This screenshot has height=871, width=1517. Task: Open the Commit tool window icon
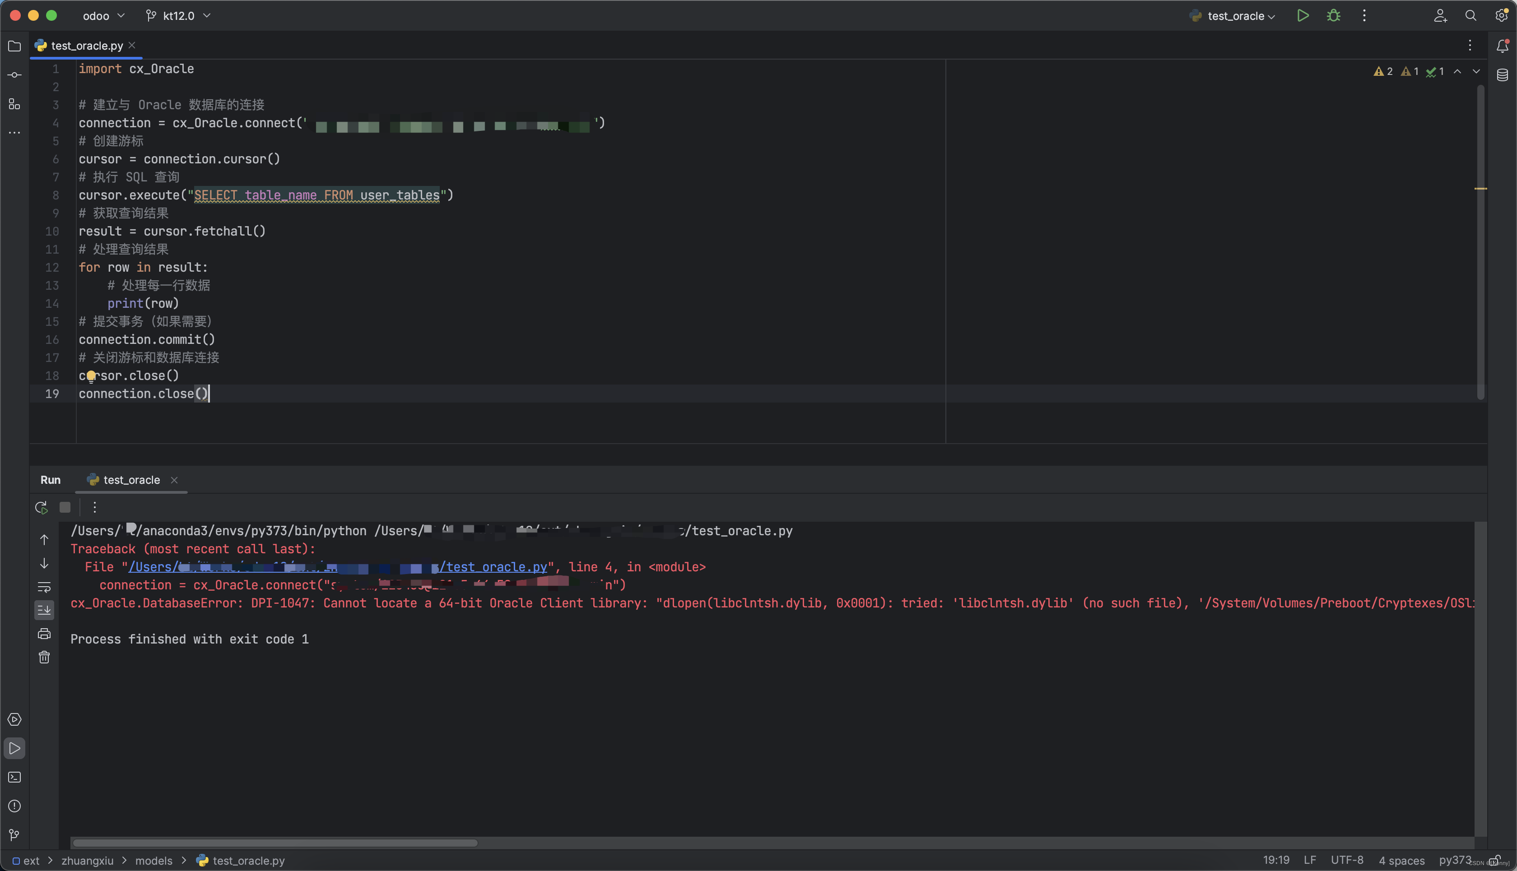pos(14,75)
